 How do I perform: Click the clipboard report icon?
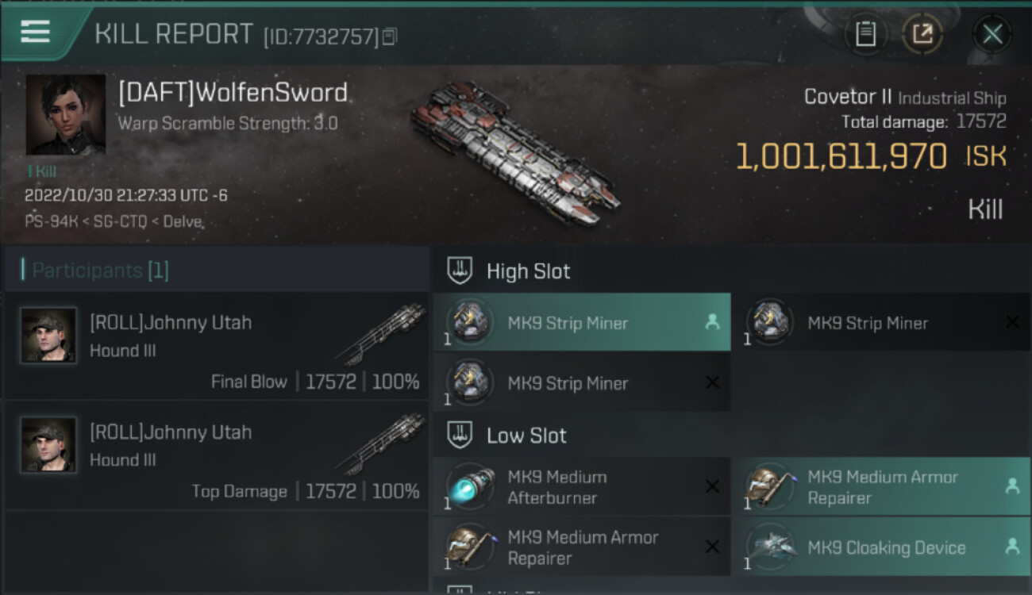click(865, 33)
